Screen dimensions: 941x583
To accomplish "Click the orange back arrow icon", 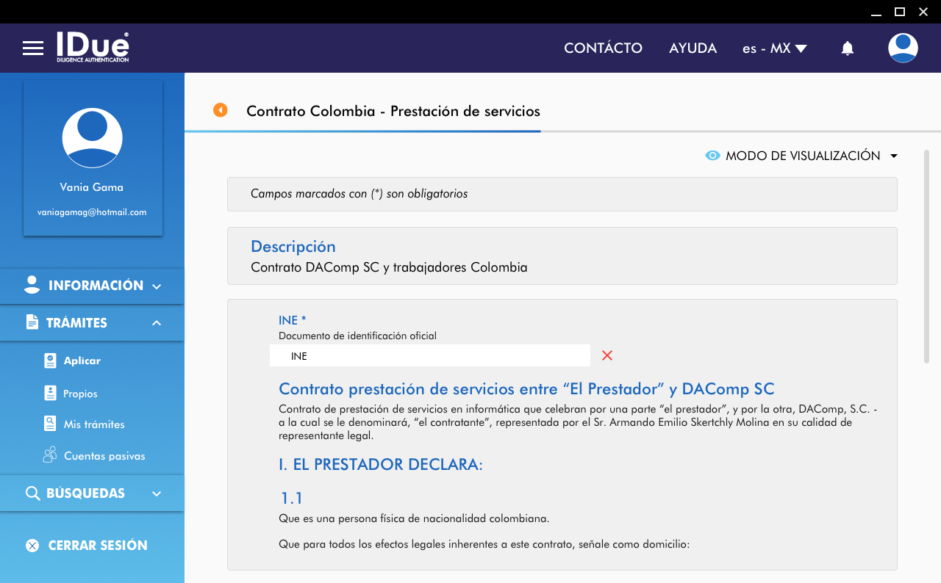I will pos(220,110).
